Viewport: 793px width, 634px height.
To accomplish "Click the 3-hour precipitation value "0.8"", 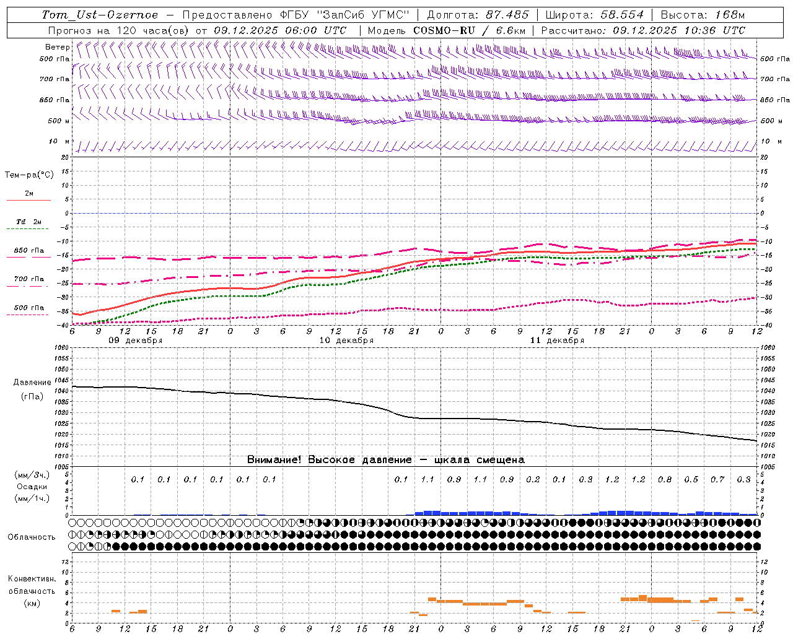I will [x=665, y=479].
